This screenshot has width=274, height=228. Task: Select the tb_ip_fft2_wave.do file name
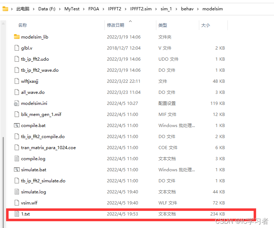40,70
